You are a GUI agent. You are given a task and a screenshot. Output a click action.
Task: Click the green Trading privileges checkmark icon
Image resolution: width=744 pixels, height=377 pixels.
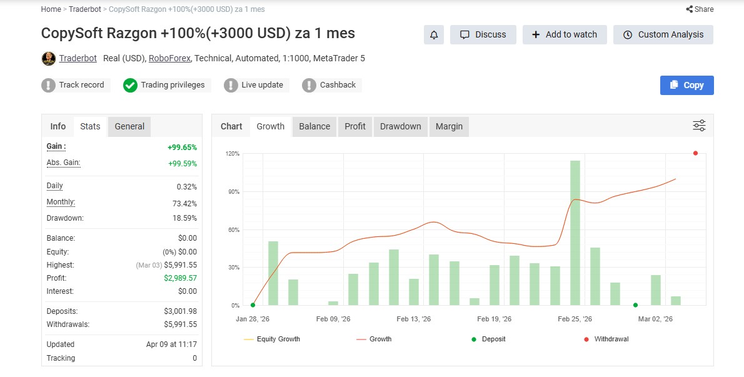click(x=130, y=86)
